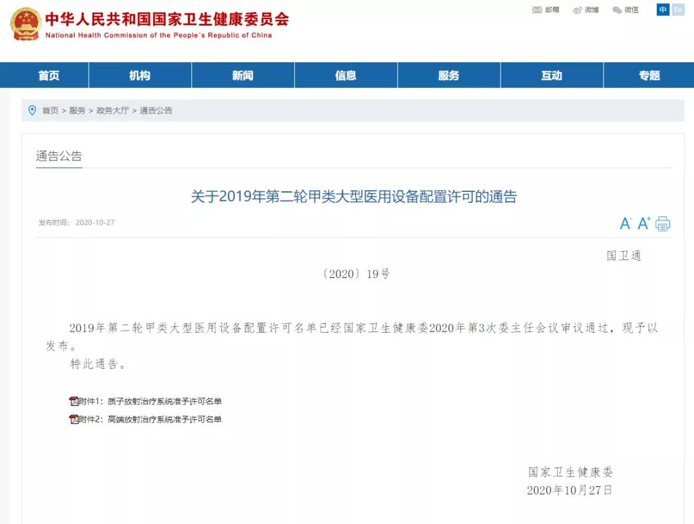This screenshot has width=694, height=524.
Task: Open the 首页 navigation menu
Action: pyautogui.click(x=49, y=75)
